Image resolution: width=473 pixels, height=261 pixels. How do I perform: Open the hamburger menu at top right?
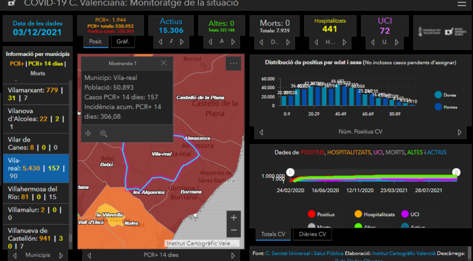[461, 4]
